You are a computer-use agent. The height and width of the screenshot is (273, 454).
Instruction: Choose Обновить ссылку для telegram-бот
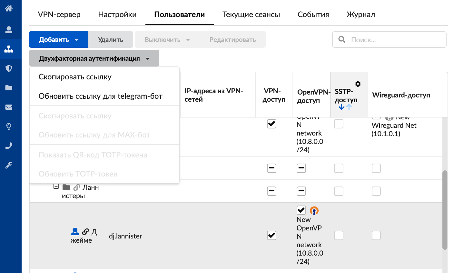click(x=104, y=96)
